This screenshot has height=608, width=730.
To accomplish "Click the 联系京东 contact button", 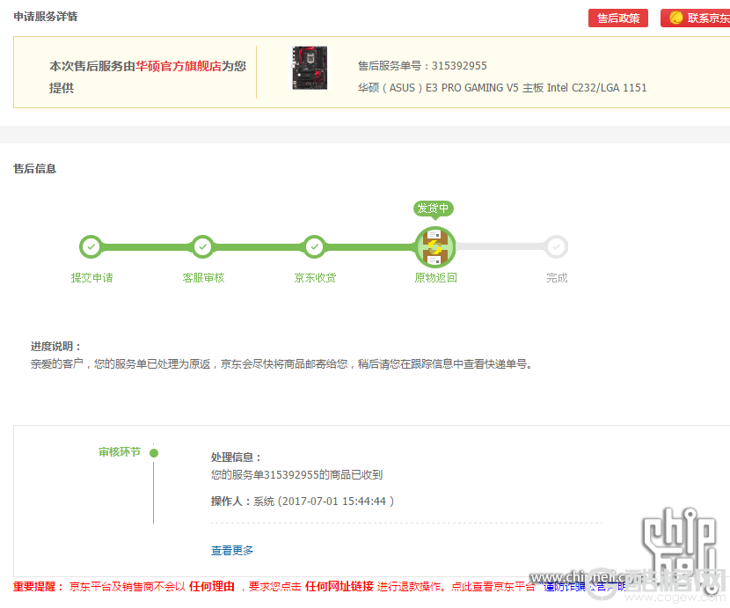I will coord(695,18).
